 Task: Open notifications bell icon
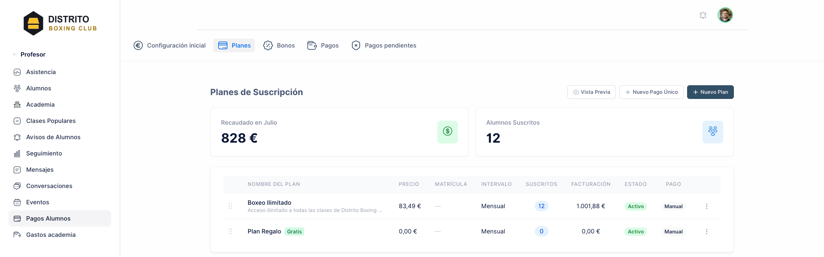point(703,15)
